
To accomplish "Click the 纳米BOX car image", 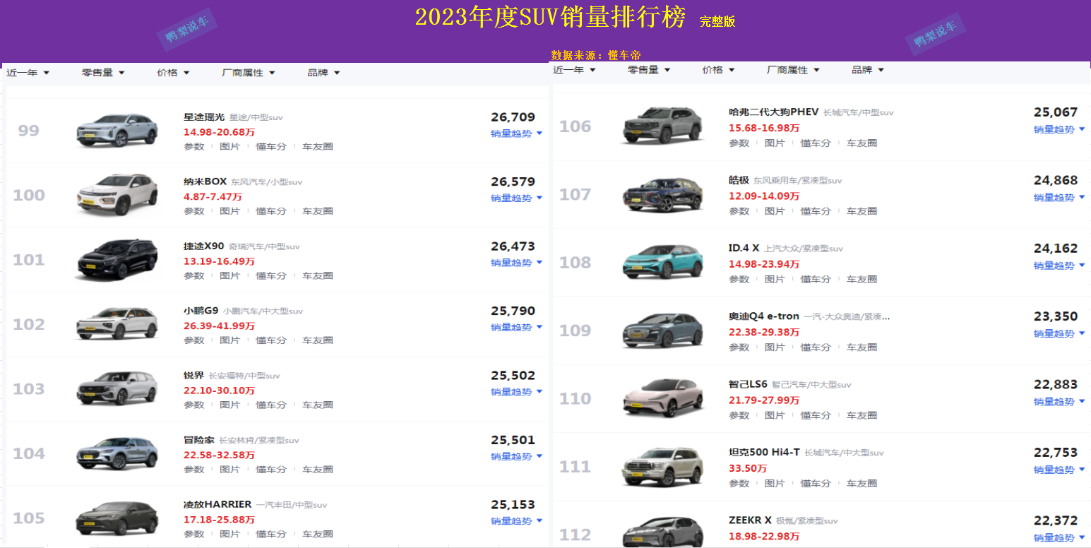I will point(117,195).
